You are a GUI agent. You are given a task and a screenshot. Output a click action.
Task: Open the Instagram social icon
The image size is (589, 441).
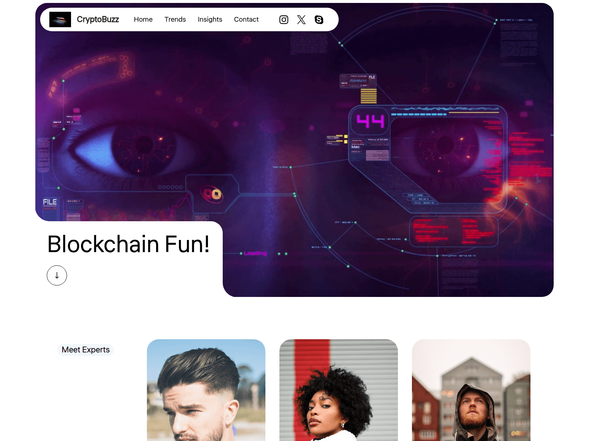pos(284,19)
